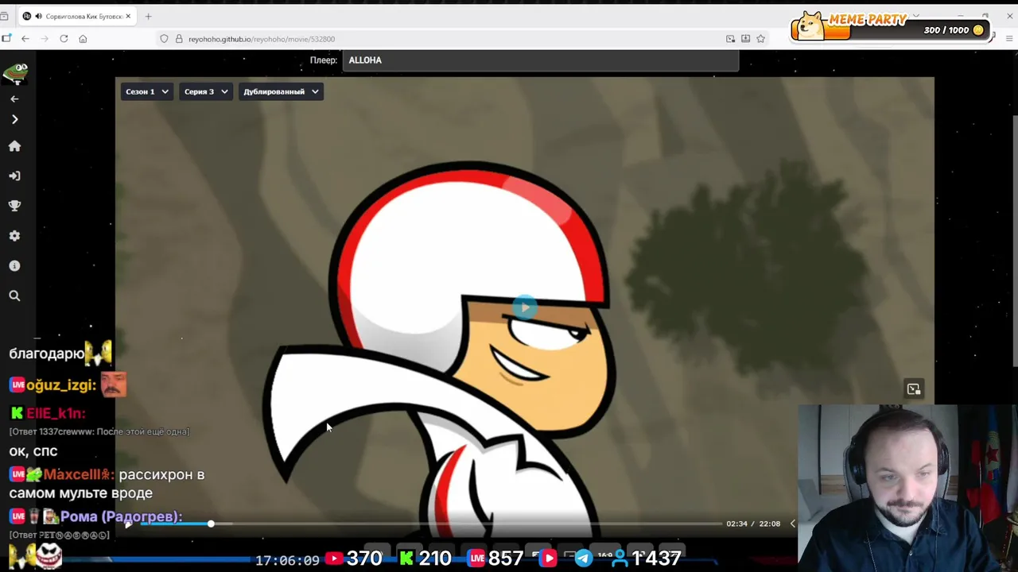
Task: Click the frog avatar logo in sidebar
Action: 15,73
